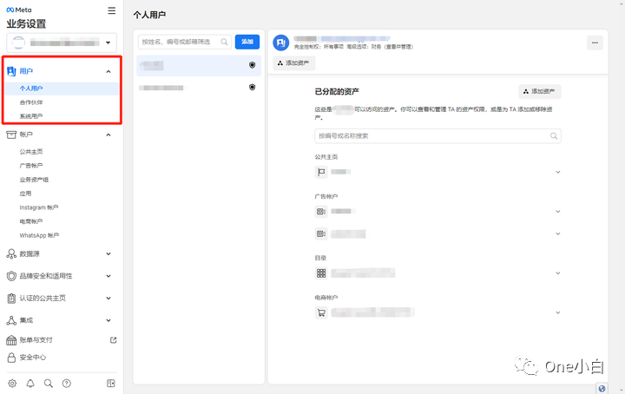Select the first highlighted user in list

(199, 65)
